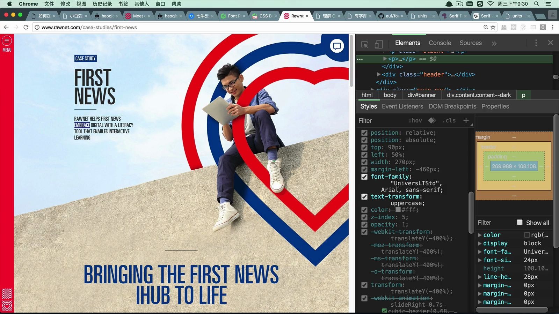Screen dimensions: 559x314
Task: Toggle the device toolbar icon in DevTools
Action: pyautogui.click(x=378, y=44)
